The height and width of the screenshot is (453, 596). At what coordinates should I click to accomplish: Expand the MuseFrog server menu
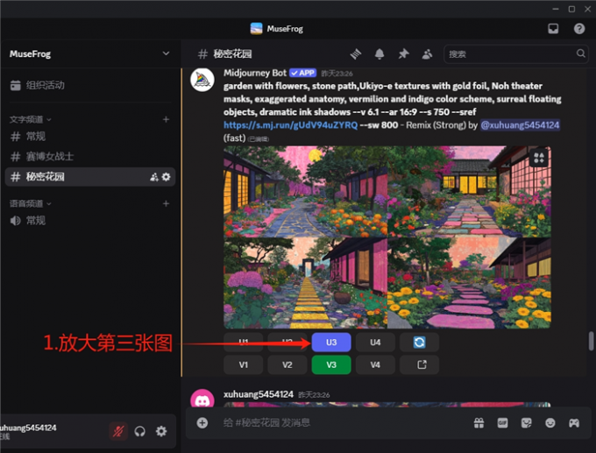click(x=167, y=53)
